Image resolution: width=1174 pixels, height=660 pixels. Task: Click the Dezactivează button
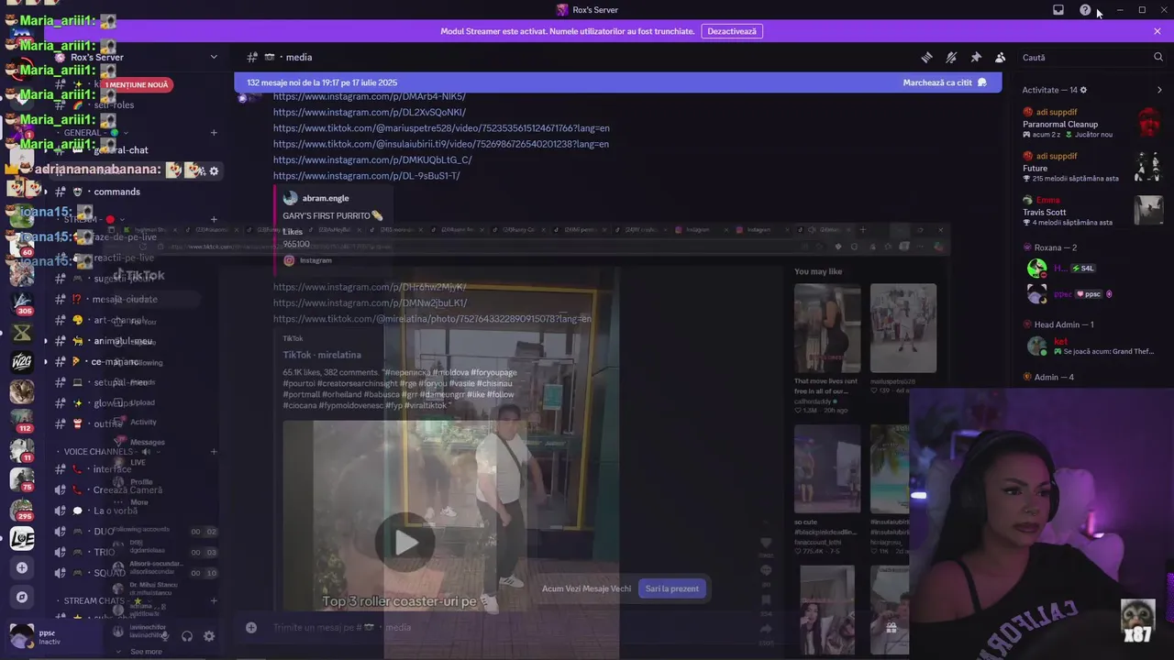(732, 31)
